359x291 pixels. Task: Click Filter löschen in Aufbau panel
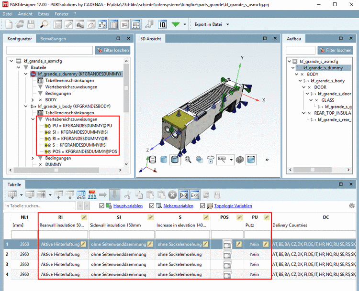coord(335,50)
